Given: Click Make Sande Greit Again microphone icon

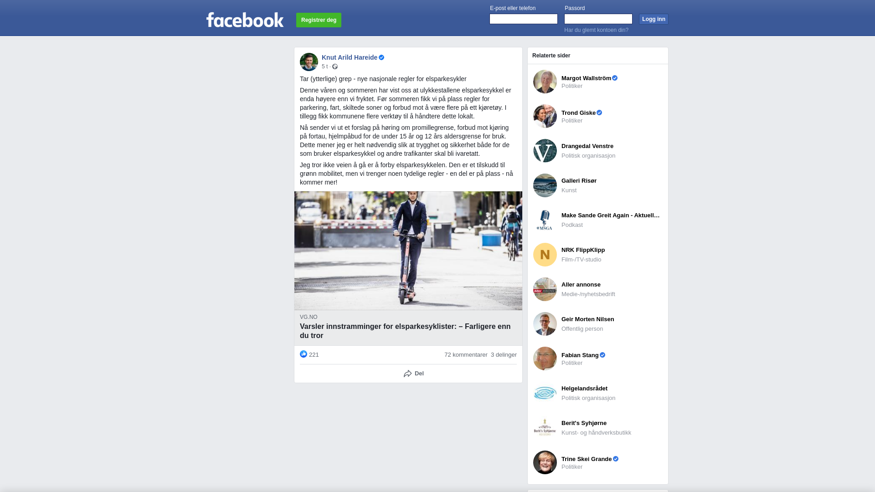Looking at the screenshot, I should click(x=545, y=220).
